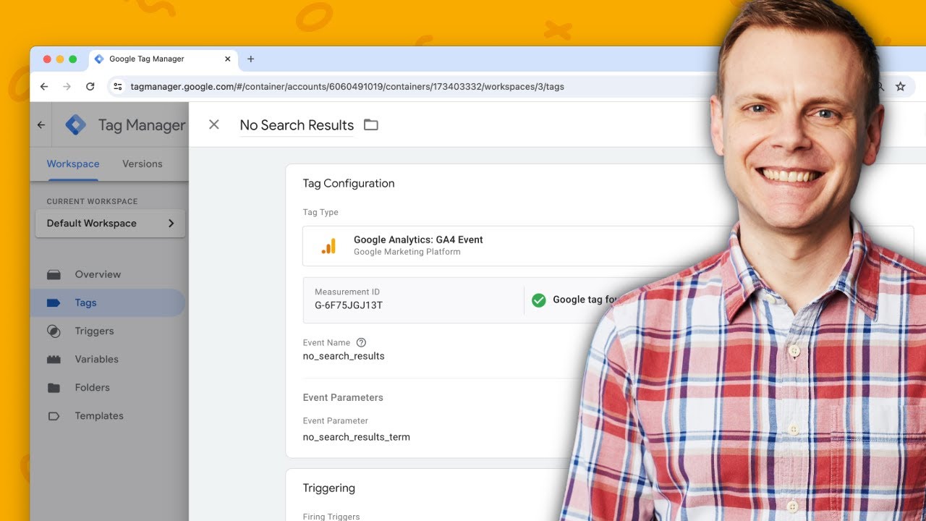Click the green Google tag checkmark icon
This screenshot has width=926, height=521.
[538, 300]
